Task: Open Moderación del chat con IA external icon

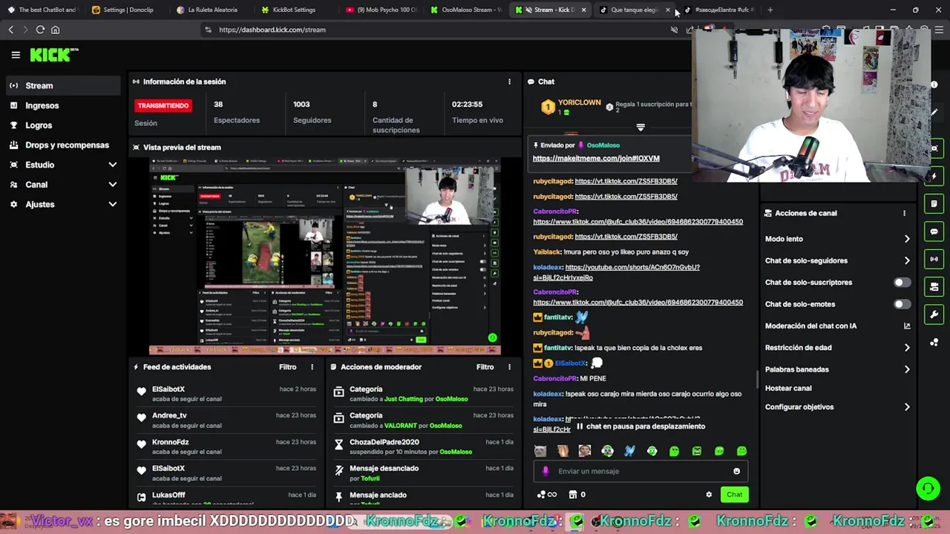Action: click(x=907, y=326)
